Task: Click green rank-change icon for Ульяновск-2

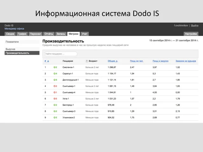Action: pyautogui.click(x=54, y=117)
